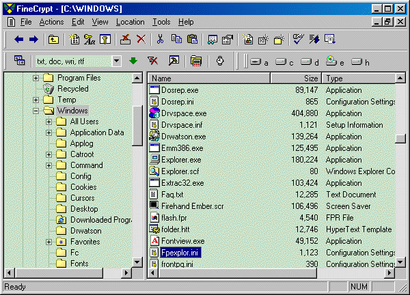Image resolution: width=410 pixels, height=295 pixels.
Task: Click the folder with calculator icon
Action: click(x=196, y=61)
